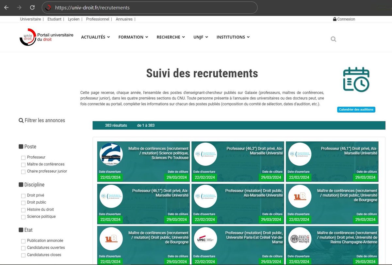The height and width of the screenshot is (265, 392).
Task: Open the search via the magnifier icon
Action: [333, 39]
